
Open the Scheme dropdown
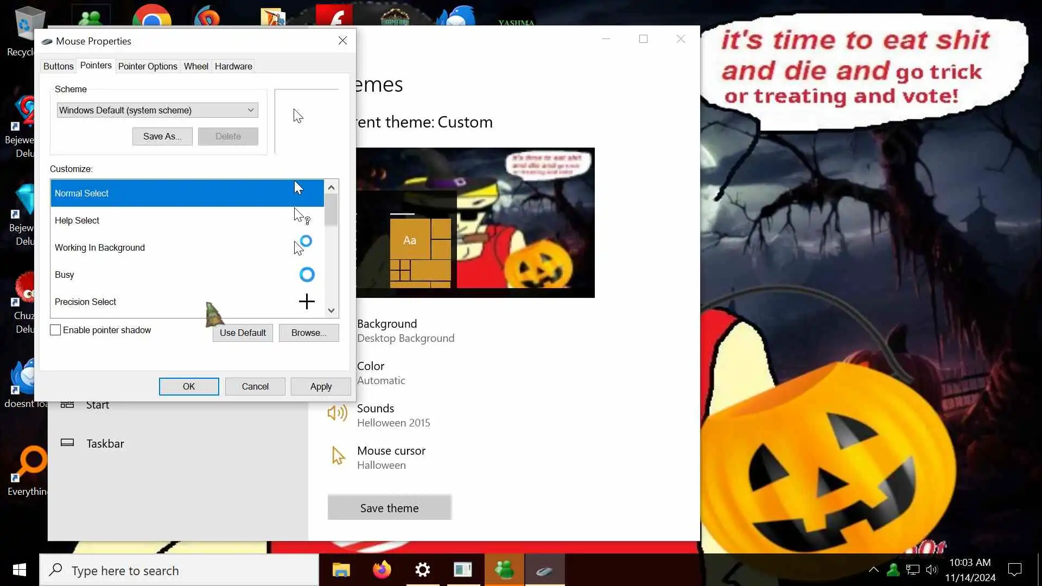coord(157,110)
